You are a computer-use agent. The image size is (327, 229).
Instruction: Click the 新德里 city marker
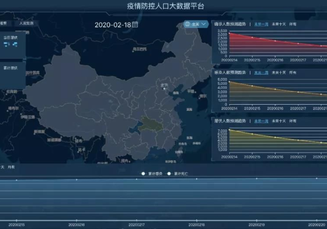point(35,134)
